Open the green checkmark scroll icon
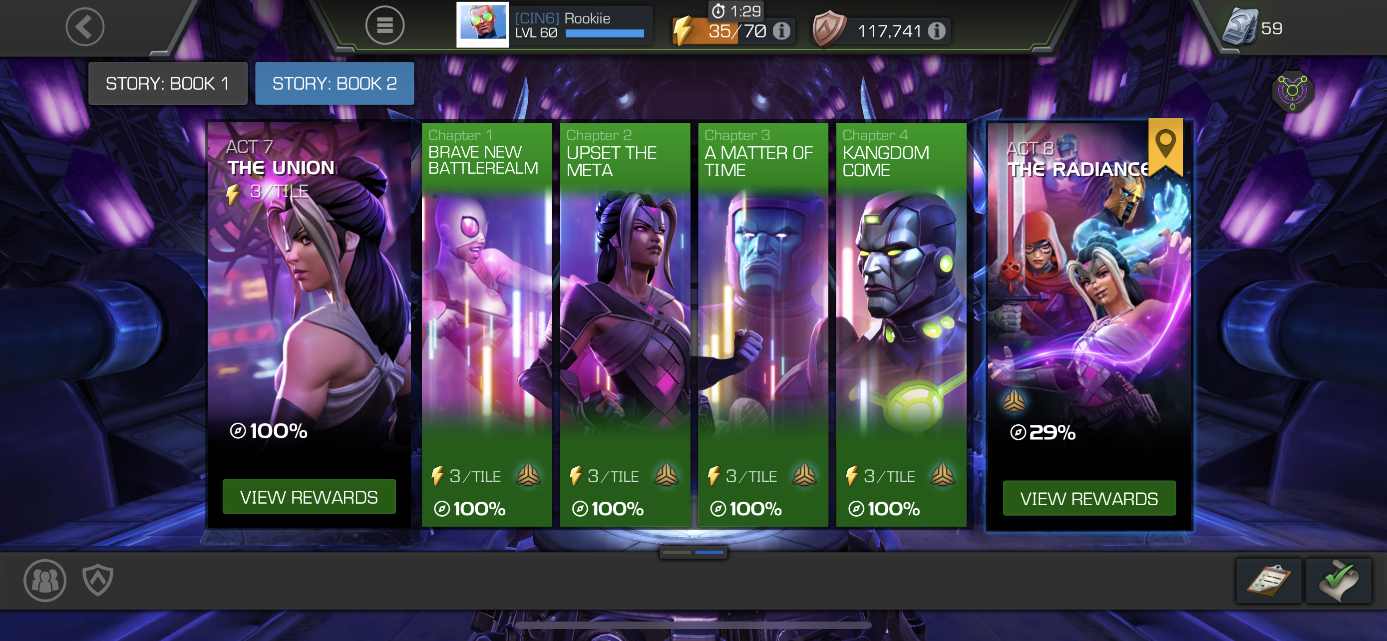 pyautogui.click(x=1339, y=581)
